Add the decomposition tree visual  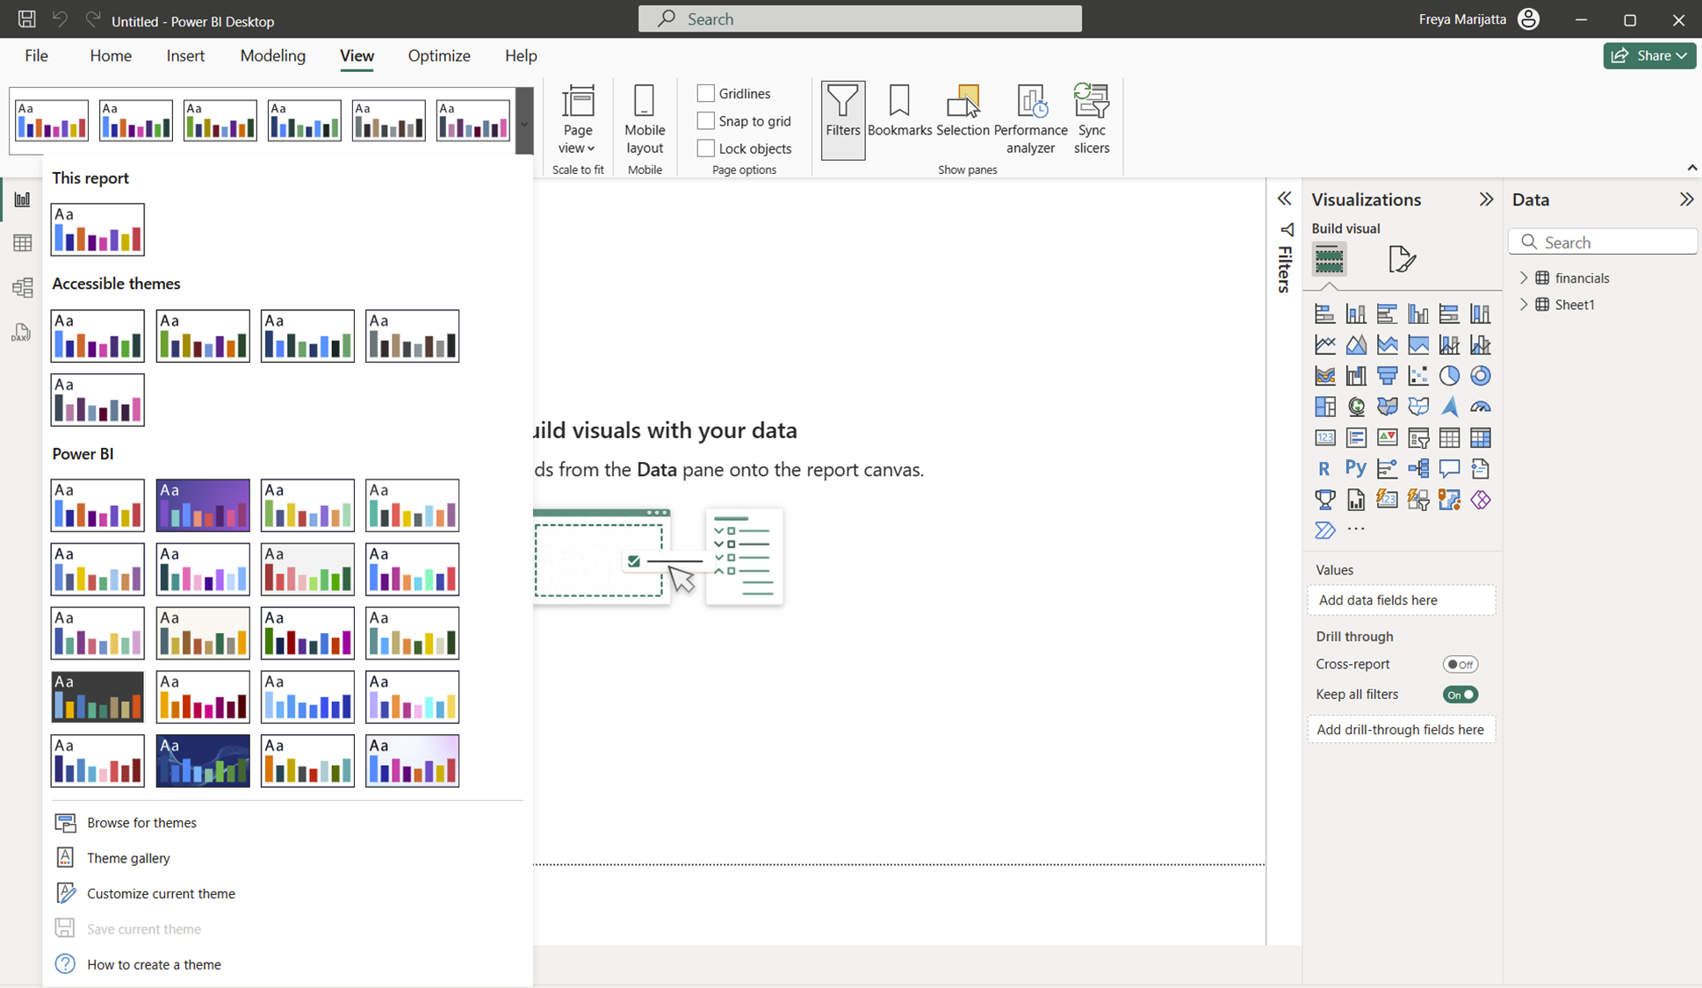(1418, 469)
